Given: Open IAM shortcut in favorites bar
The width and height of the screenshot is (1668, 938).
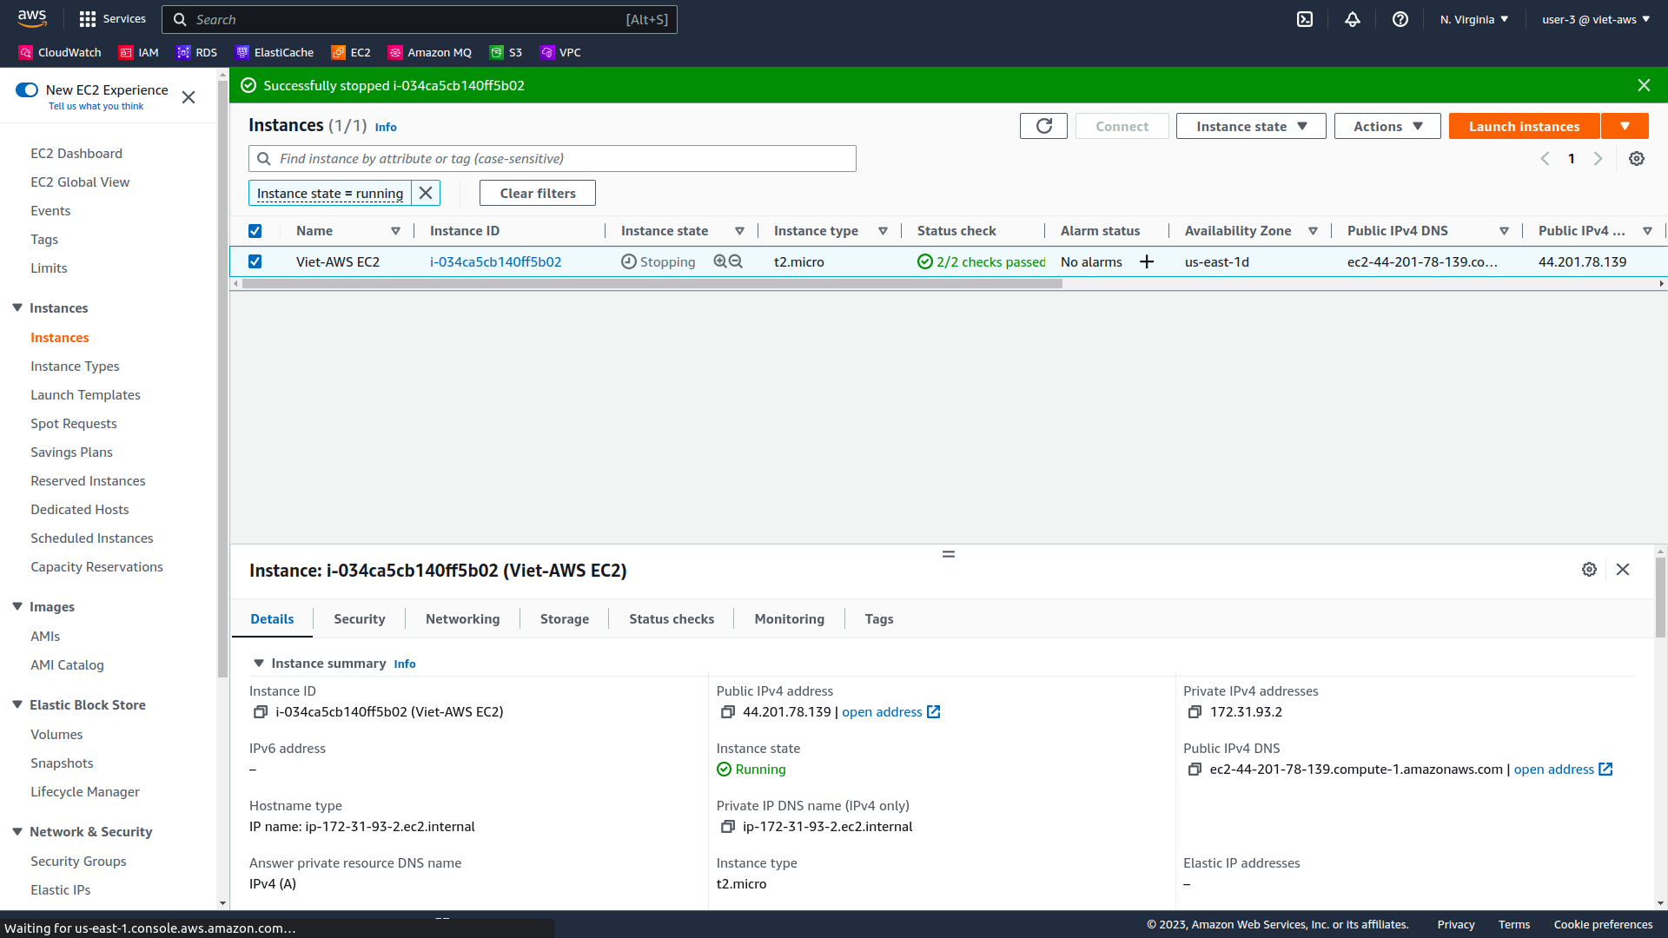Looking at the screenshot, I should coord(139,52).
